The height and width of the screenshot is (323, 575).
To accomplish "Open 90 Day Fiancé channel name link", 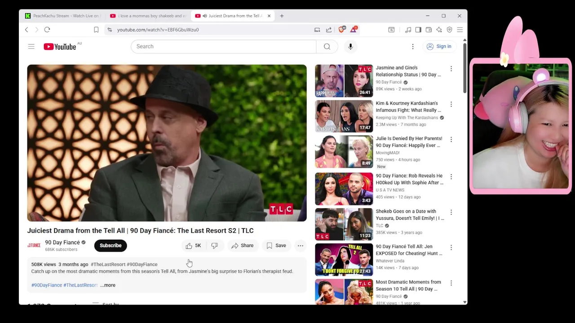I will tap(62, 242).
